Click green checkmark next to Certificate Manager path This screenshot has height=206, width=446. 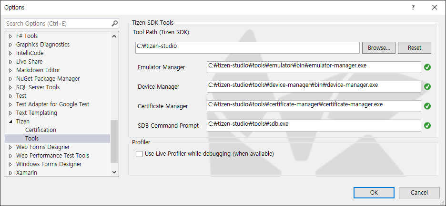tap(427, 106)
